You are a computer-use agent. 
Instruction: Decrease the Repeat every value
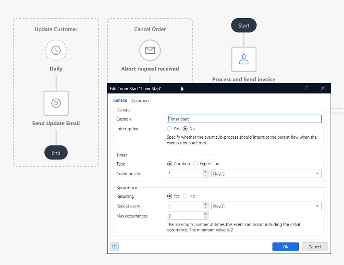click(x=206, y=208)
